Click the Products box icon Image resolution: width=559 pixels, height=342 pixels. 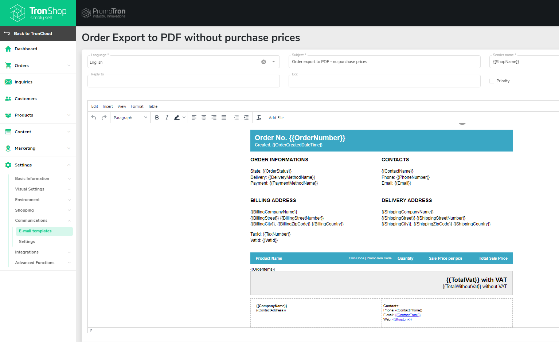(8, 115)
